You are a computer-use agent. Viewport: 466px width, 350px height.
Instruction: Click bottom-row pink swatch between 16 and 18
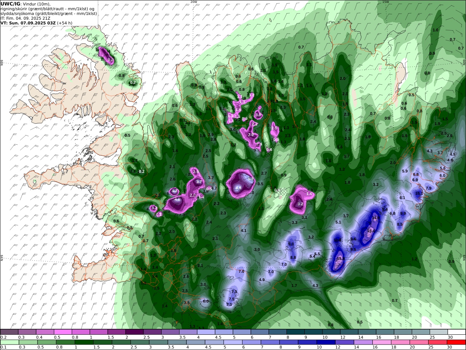point(382,342)
